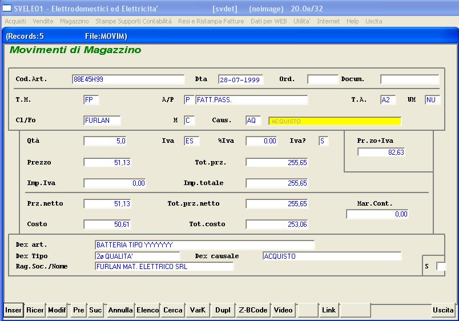Click the Pr.zo+Iva field showing 82,63
Image resolution: width=459 pixels, height=321 pixels.
pos(381,152)
